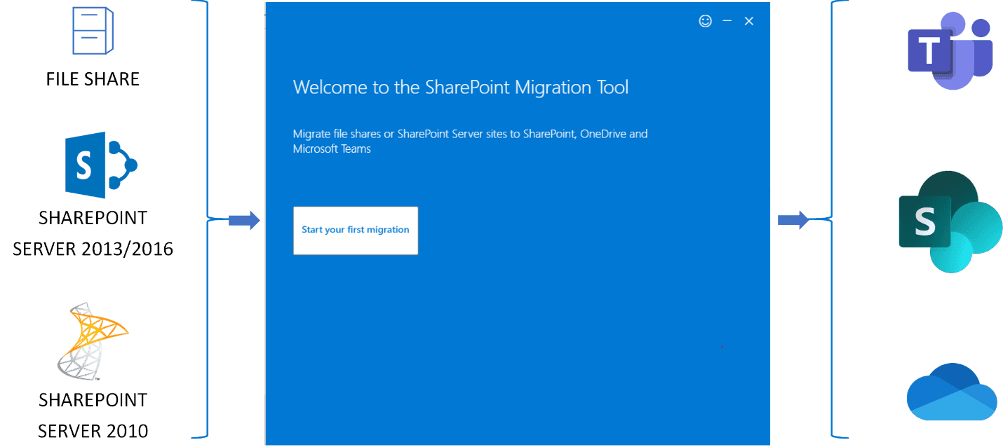
Task: Click the Migrate file shares description text
Action: [470, 141]
